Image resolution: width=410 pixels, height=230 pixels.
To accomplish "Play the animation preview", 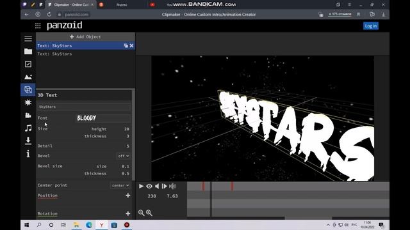I will tap(141, 186).
